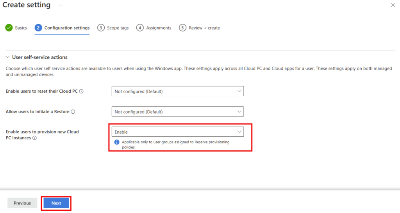Open the Assignments step
Viewport: 400px width, 213px height.
click(154, 28)
